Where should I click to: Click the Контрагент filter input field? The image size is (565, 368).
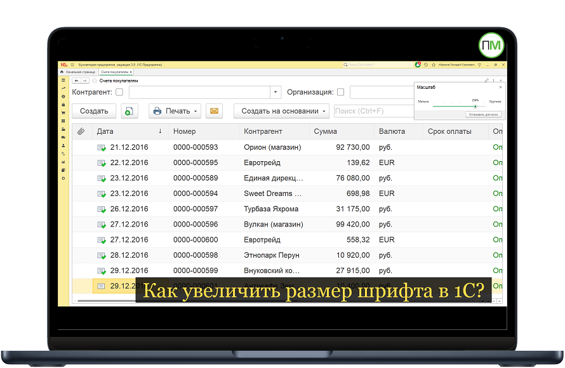199,92
